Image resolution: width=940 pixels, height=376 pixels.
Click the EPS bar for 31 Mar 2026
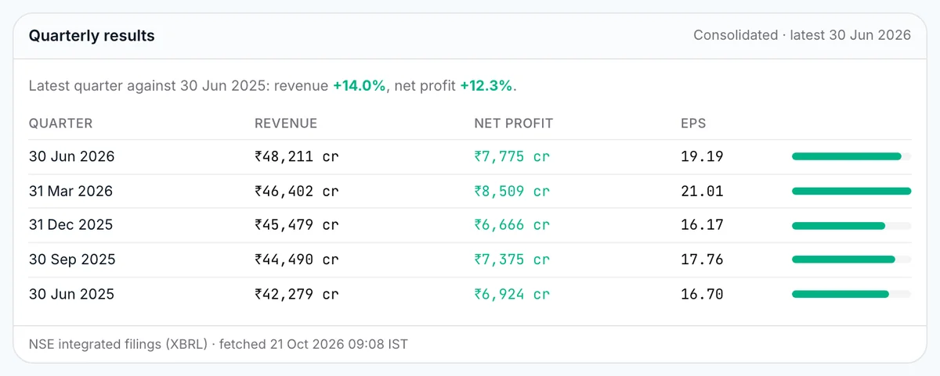[x=851, y=191]
